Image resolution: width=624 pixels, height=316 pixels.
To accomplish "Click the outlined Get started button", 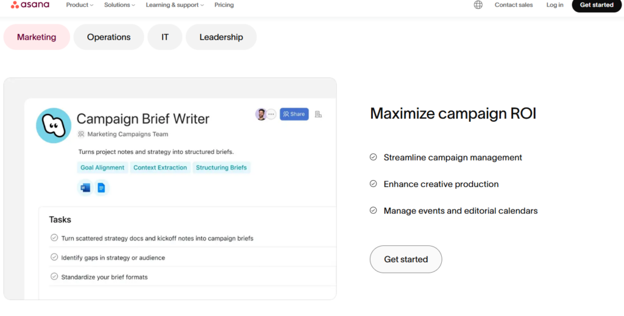I will tap(406, 259).
